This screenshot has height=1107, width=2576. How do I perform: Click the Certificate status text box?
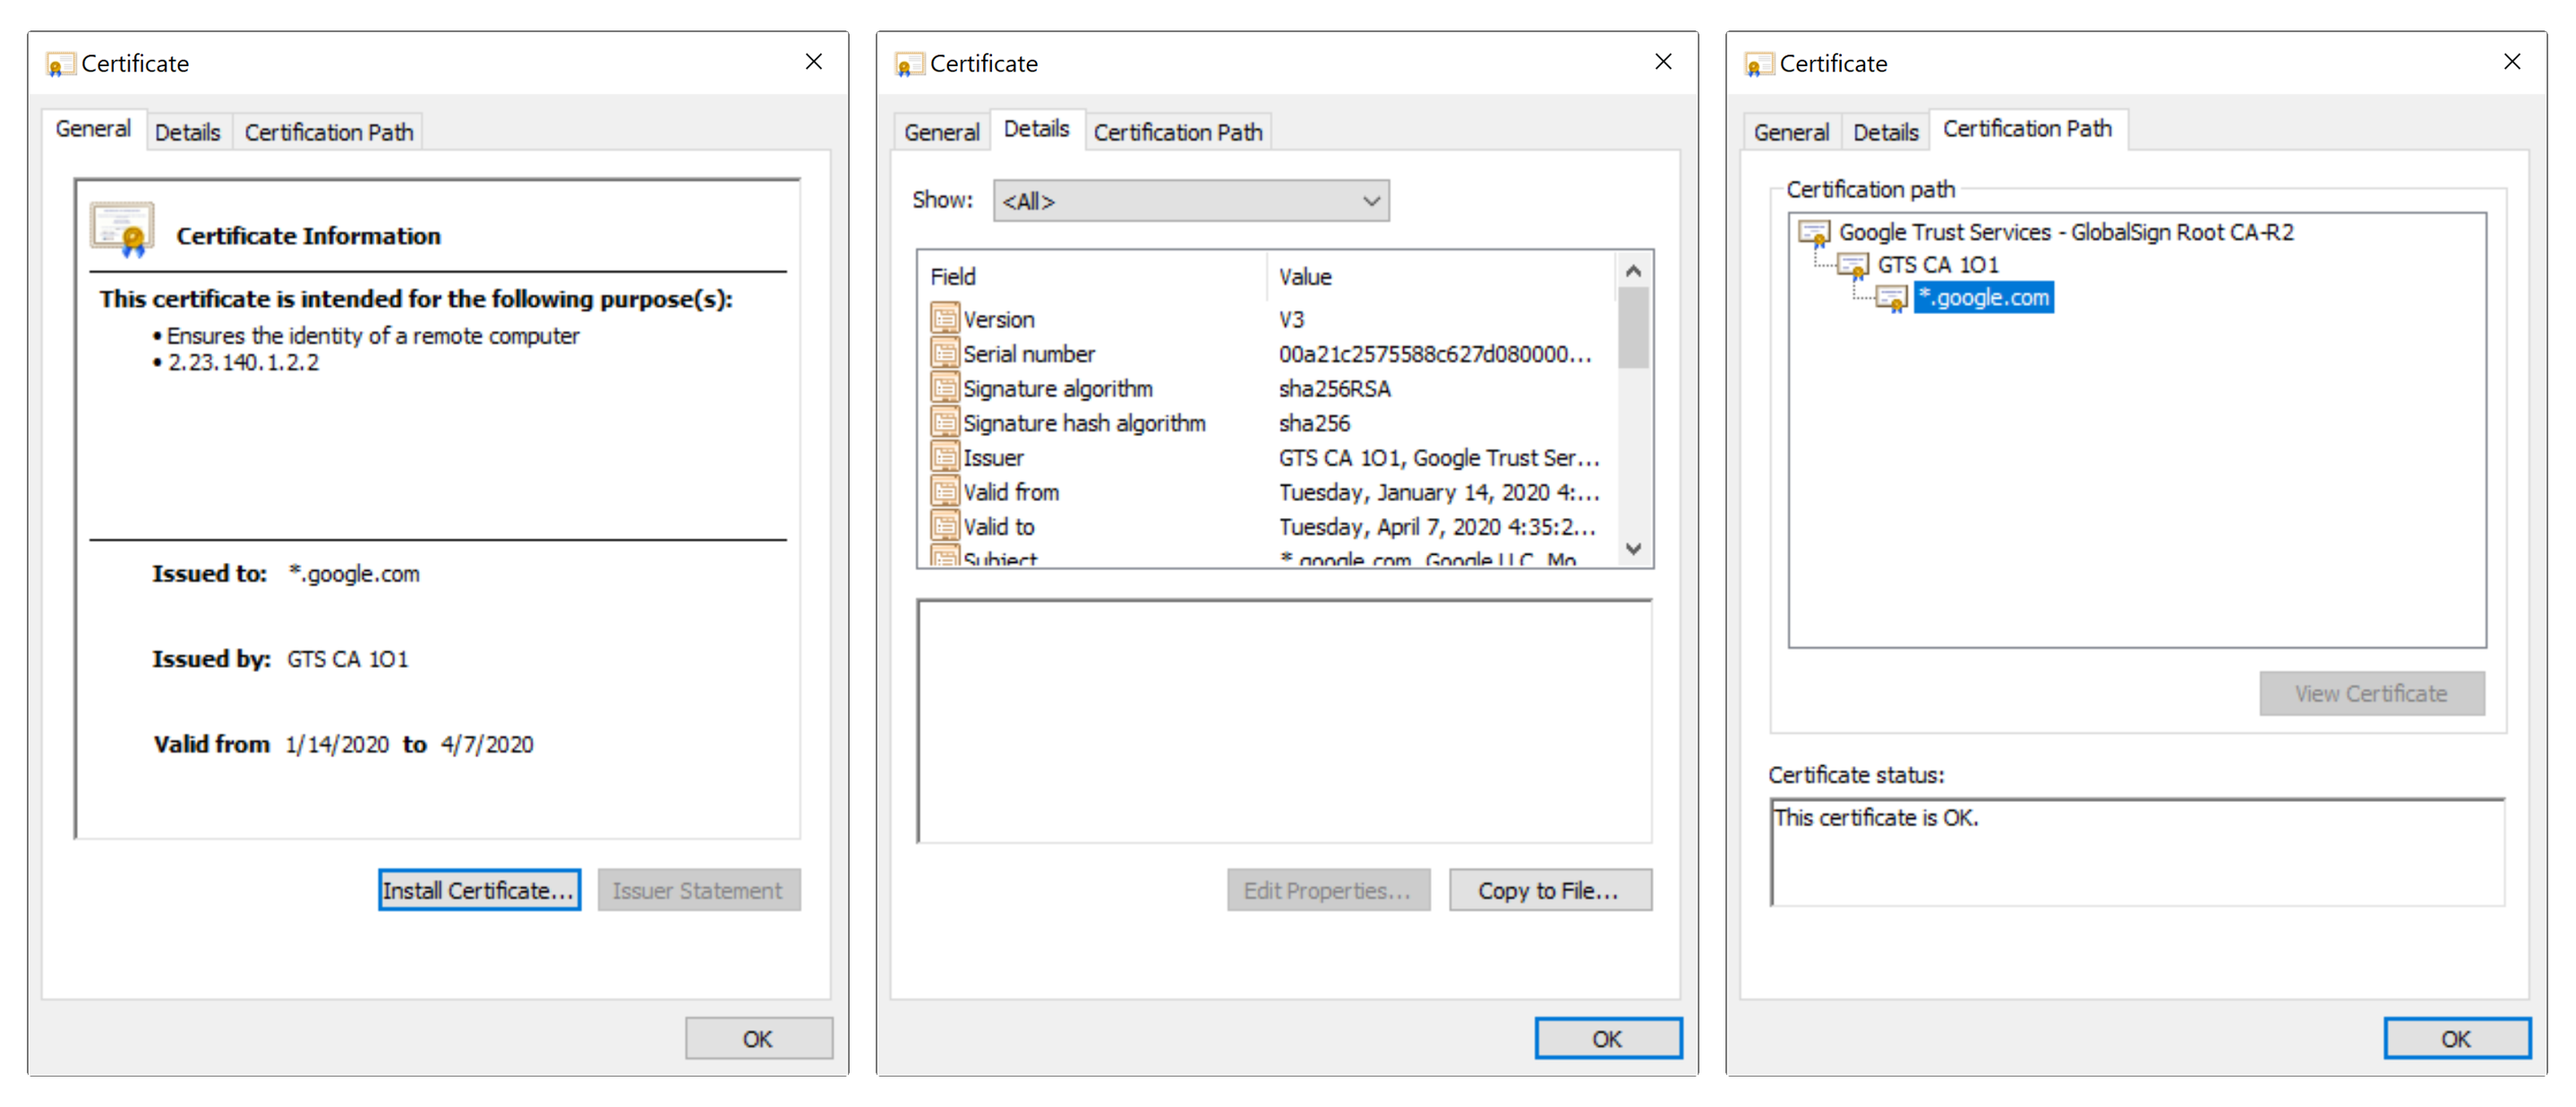point(2137,852)
